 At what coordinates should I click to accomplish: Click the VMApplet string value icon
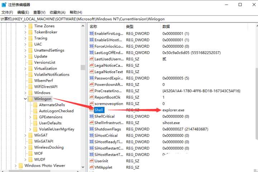pyautogui.click(x=91, y=167)
